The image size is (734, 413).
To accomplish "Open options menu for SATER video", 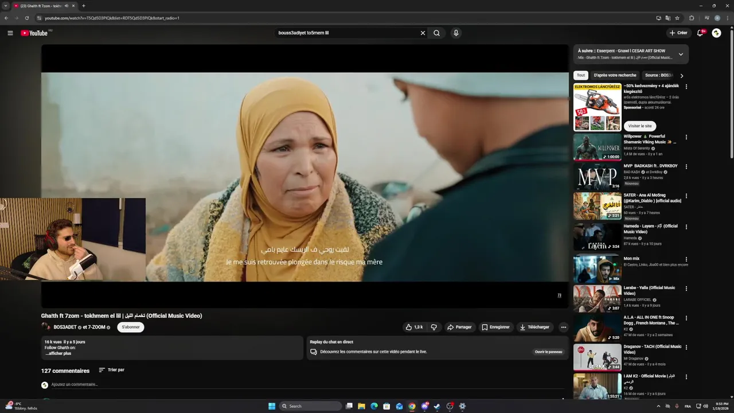I will (686, 196).
